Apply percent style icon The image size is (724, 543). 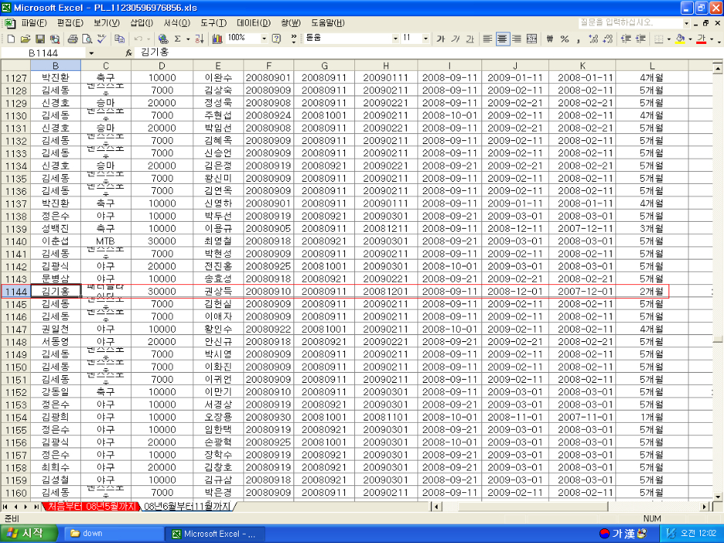click(565, 39)
